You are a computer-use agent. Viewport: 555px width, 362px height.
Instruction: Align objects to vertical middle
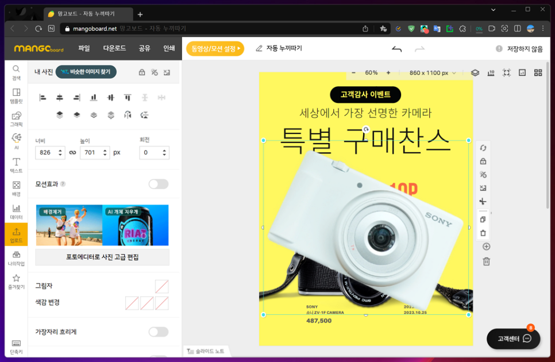tap(110, 97)
